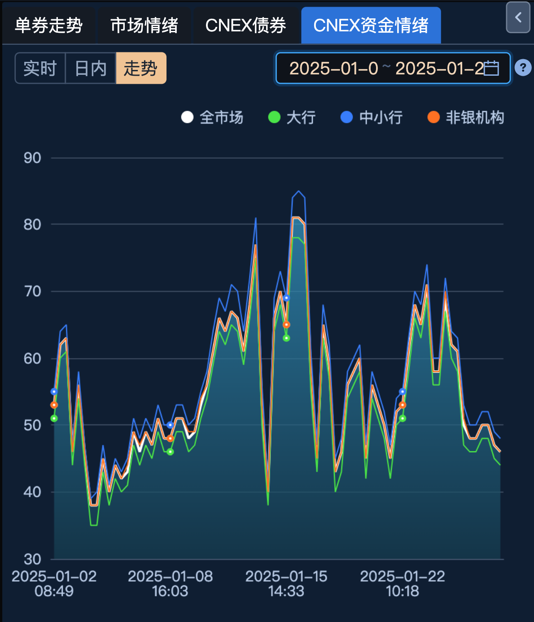Click the question mark help icon
The width and height of the screenshot is (534, 622).
[524, 68]
